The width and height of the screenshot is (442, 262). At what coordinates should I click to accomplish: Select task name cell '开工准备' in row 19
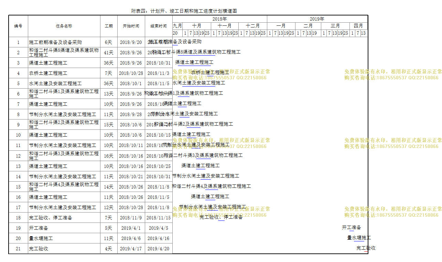[x=64, y=228]
